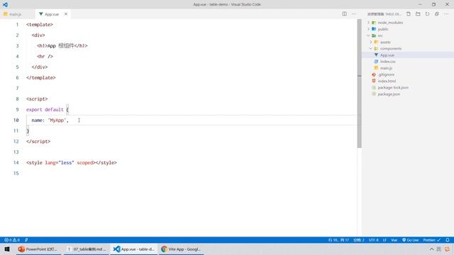The image size is (454, 255).
Task: Click the port forwarding status icon
Action: coord(26,240)
